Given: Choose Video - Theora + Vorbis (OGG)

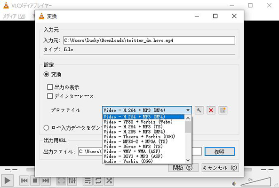Looking at the screenshot, I should pyautogui.click(x=143, y=136).
